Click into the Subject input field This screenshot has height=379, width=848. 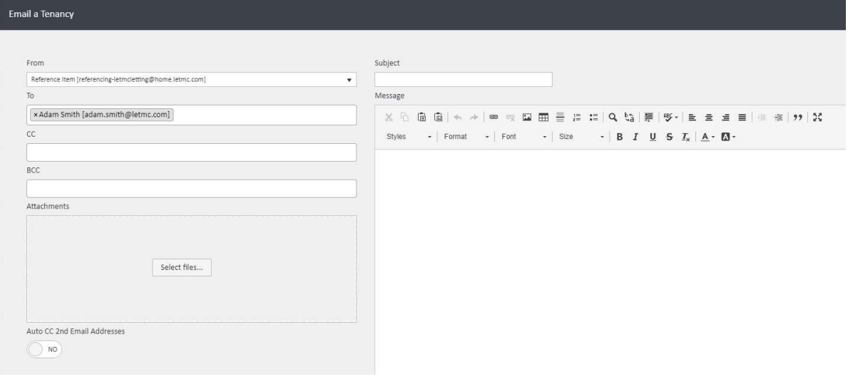(x=463, y=79)
